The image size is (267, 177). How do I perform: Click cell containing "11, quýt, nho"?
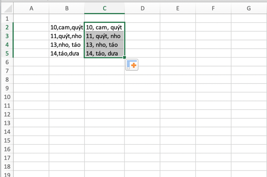[x=104, y=36]
